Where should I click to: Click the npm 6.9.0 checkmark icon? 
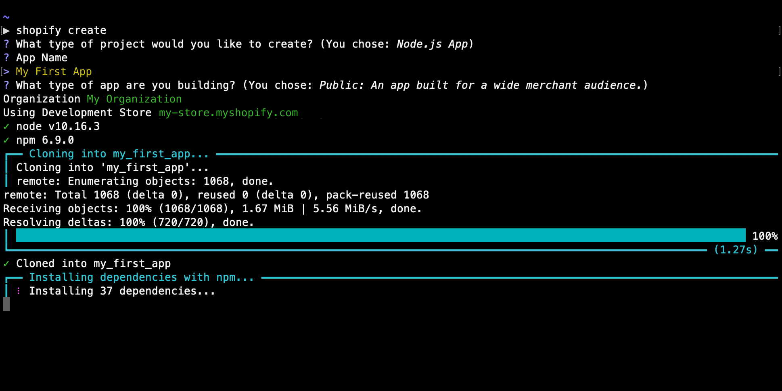pos(6,140)
